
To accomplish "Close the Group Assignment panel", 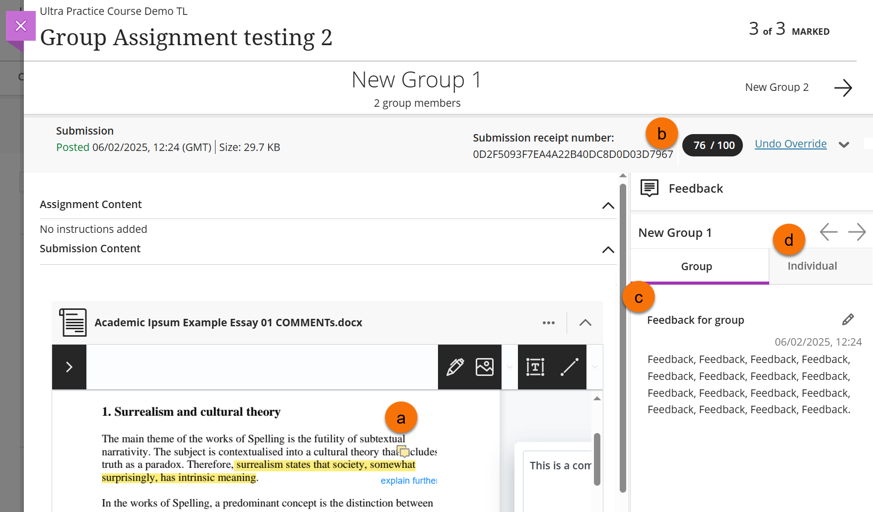I will [20, 26].
